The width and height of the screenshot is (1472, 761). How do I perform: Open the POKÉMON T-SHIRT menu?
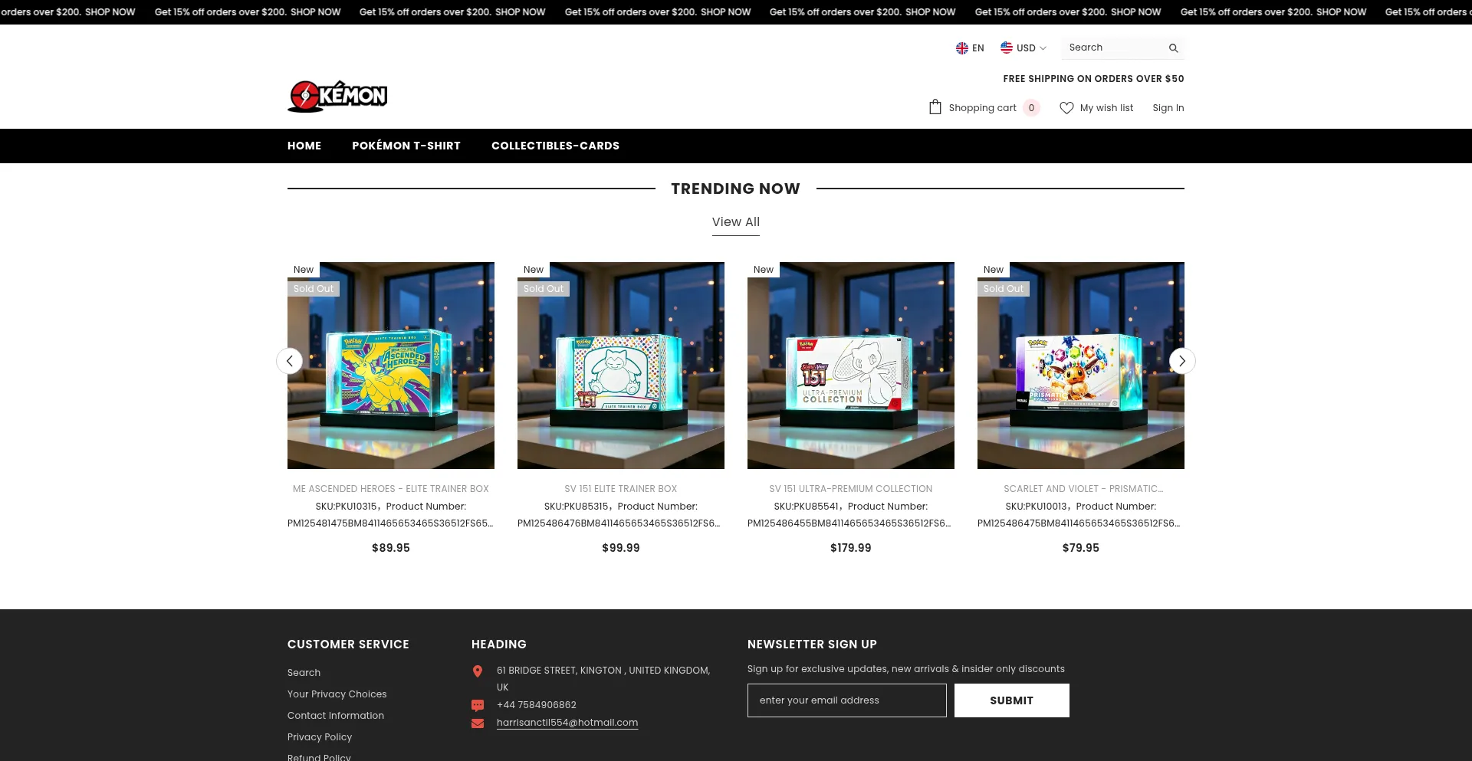click(x=406, y=146)
